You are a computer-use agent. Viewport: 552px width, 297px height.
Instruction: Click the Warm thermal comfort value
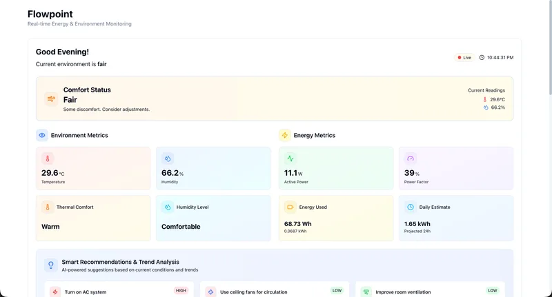click(50, 227)
